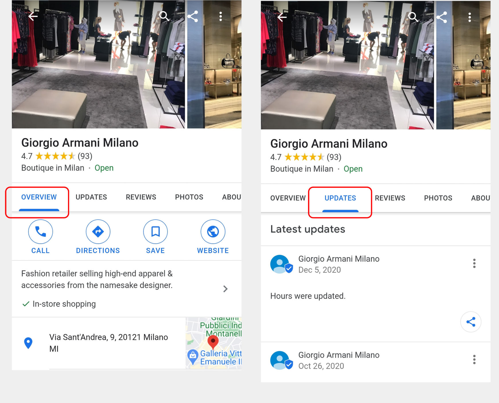Tap search icon in left screen

click(164, 16)
